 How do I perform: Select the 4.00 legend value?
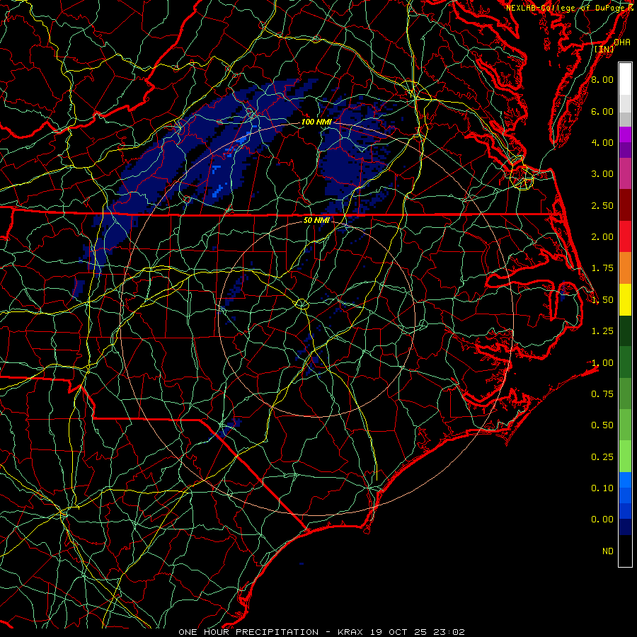[602, 142]
